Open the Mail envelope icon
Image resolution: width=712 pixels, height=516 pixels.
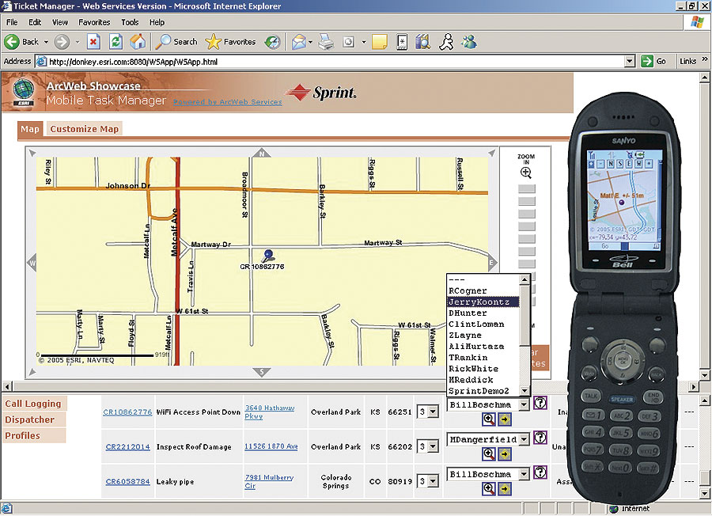[299, 42]
